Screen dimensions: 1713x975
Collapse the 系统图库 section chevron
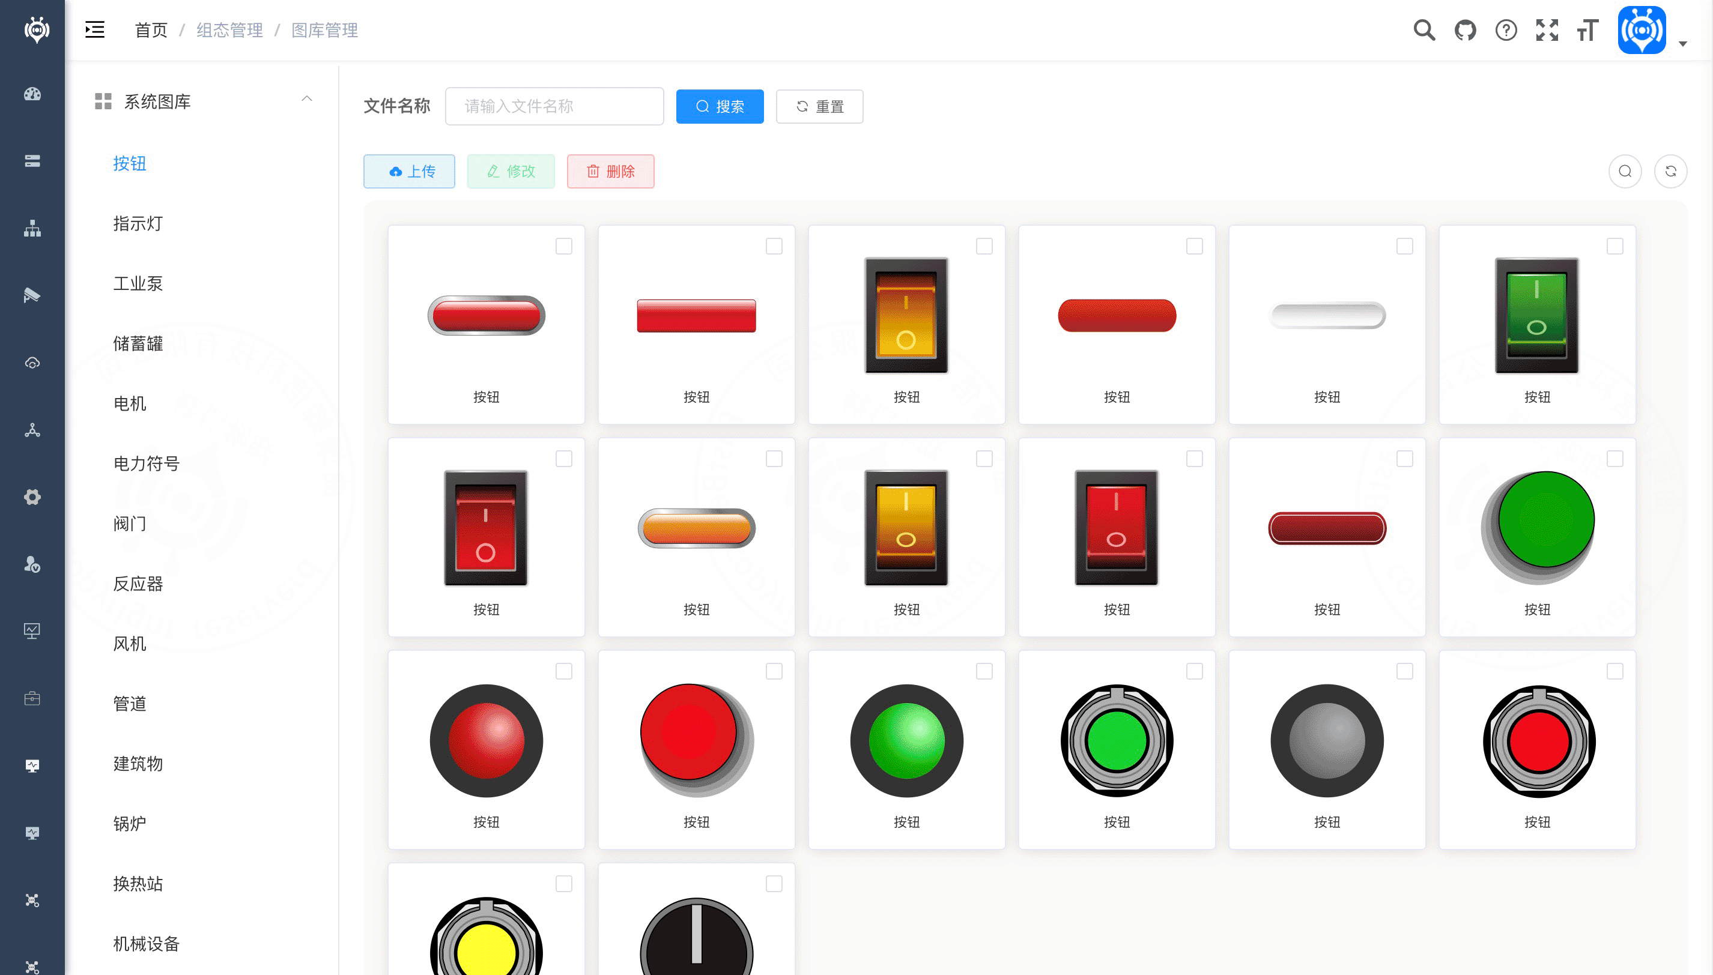coord(307,99)
